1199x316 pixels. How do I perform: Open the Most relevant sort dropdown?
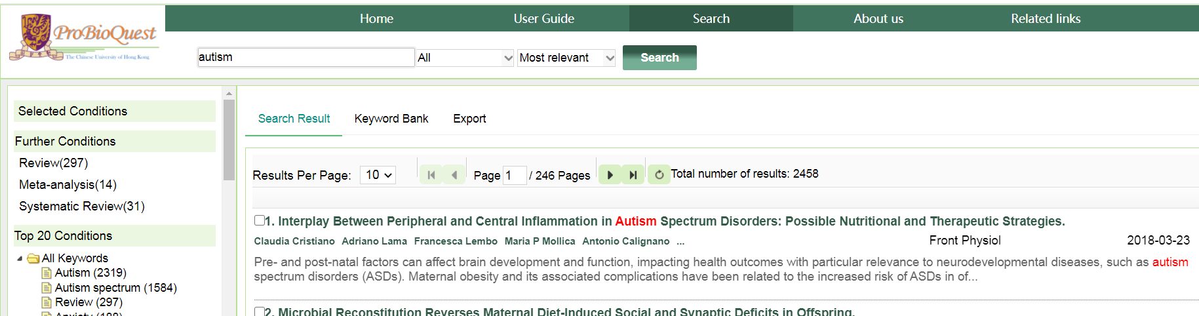[x=566, y=58]
